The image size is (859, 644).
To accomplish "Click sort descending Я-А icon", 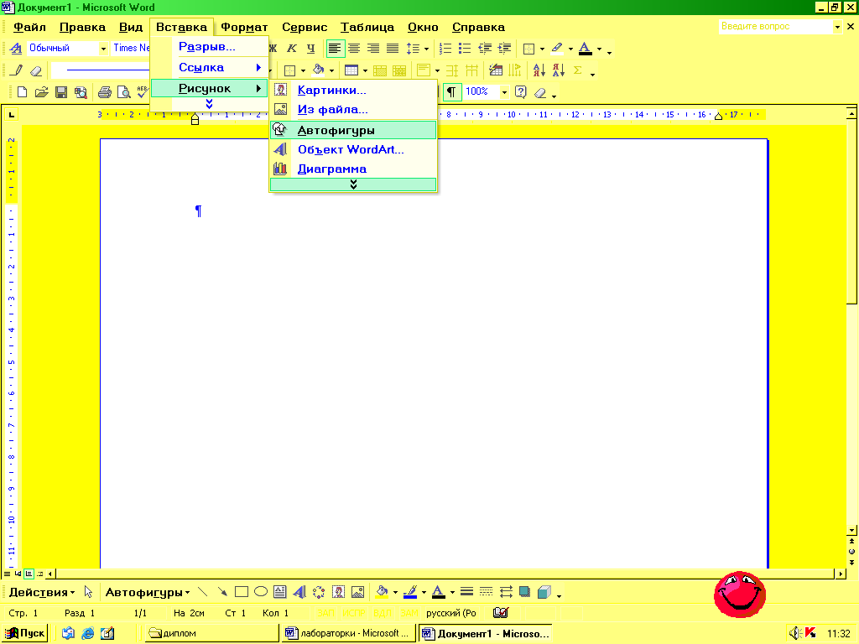I will 558,70.
